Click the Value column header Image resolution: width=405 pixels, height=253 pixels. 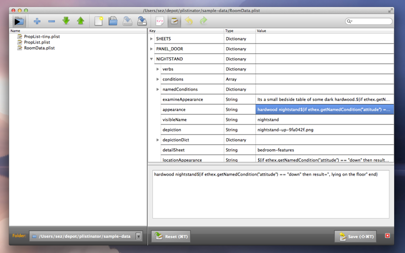325,31
